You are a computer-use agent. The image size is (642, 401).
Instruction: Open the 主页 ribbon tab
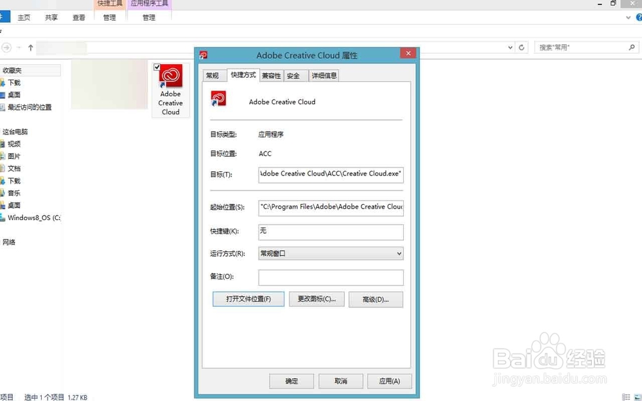click(x=24, y=17)
